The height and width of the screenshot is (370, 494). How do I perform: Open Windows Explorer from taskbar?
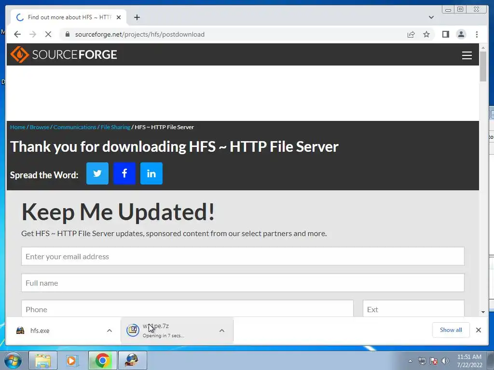click(x=43, y=360)
